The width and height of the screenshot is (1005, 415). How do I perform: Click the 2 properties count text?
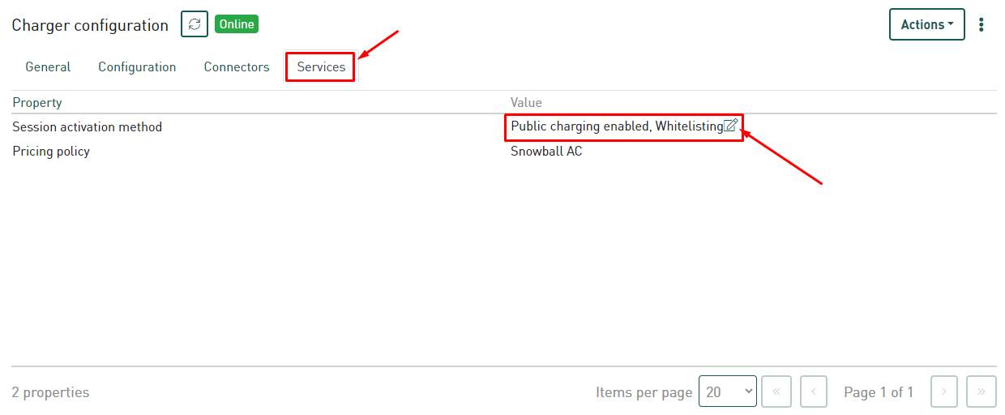(51, 392)
